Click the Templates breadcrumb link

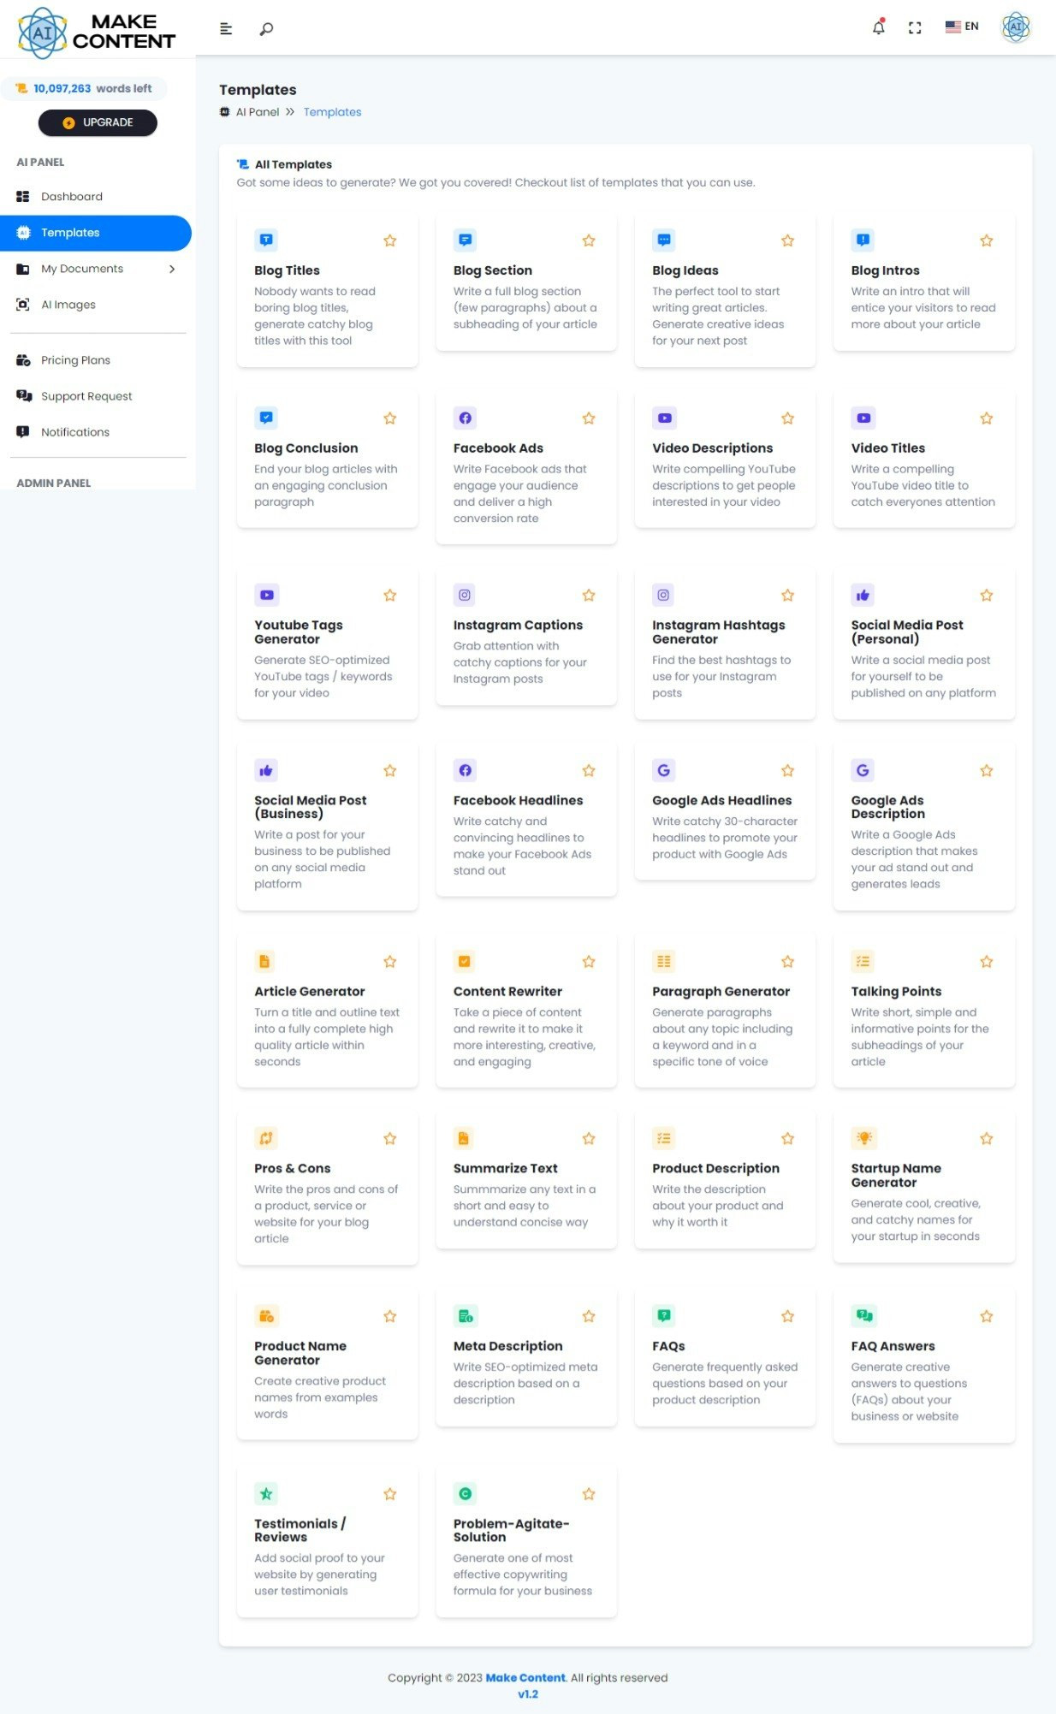(332, 112)
